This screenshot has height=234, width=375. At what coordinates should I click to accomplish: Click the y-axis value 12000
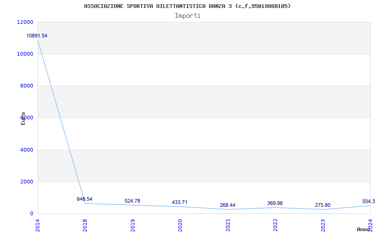point(25,22)
